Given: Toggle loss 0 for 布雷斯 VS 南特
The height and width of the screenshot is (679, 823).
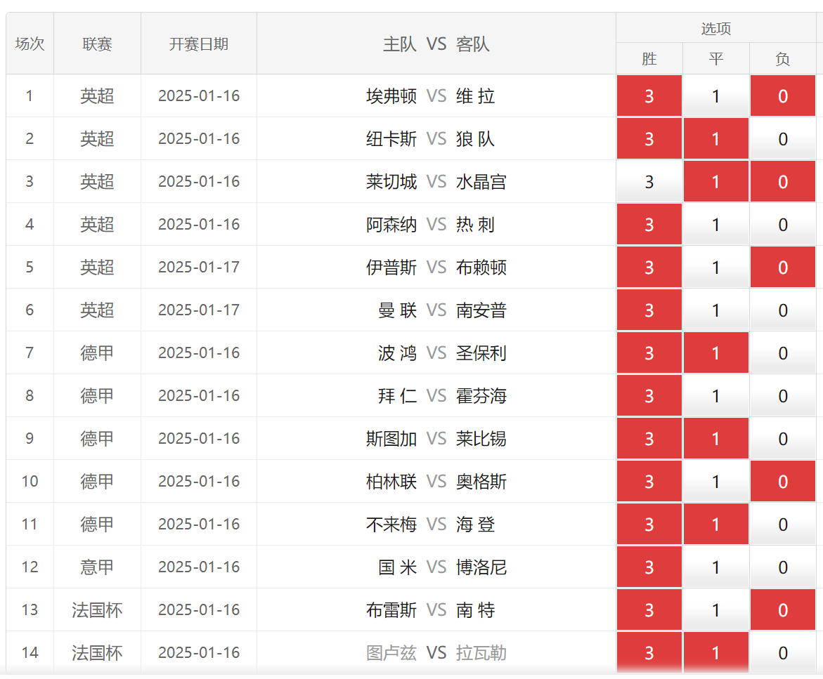Looking at the screenshot, I should click(782, 609).
